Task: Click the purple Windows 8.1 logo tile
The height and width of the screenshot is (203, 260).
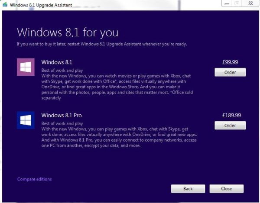Action: pyautogui.click(x=26, y=67)
